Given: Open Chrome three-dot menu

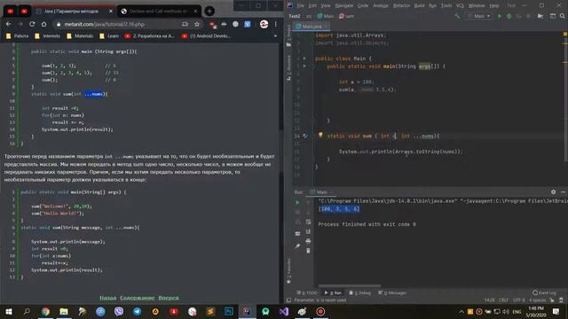Looking at the screenshot, I should point(276,24).
